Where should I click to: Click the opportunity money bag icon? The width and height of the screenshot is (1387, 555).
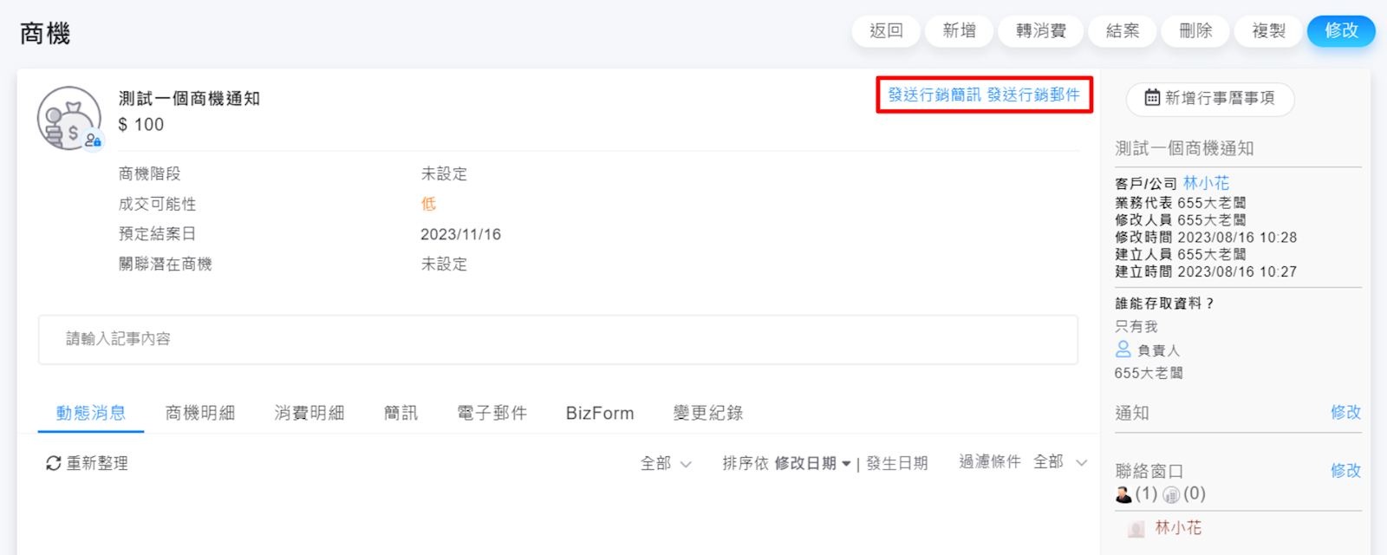[x=68, y=118]
